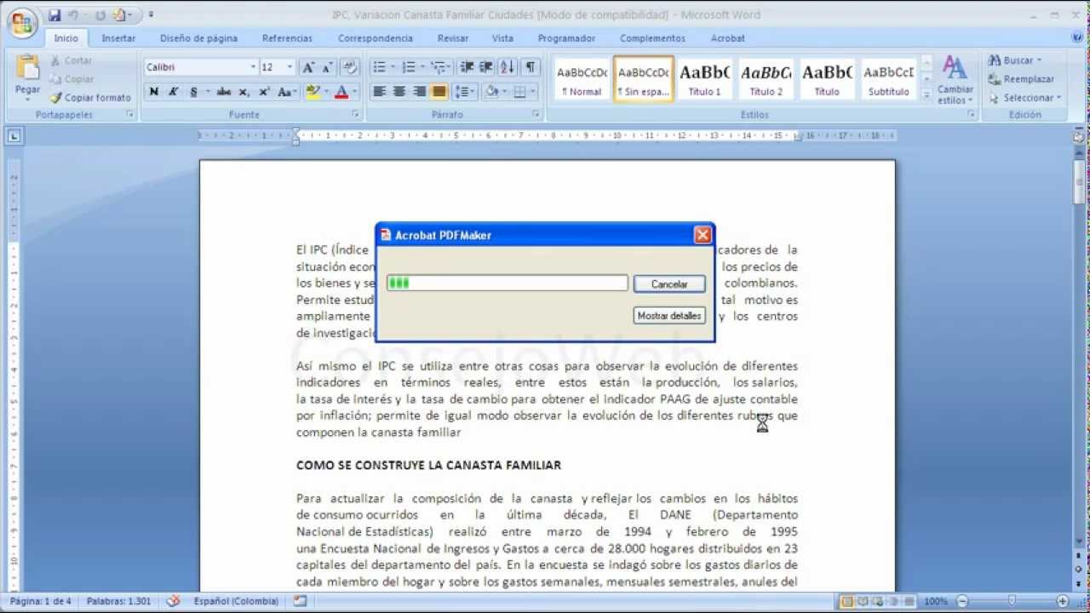Open the multilevel list dropdown

(449, 67)
